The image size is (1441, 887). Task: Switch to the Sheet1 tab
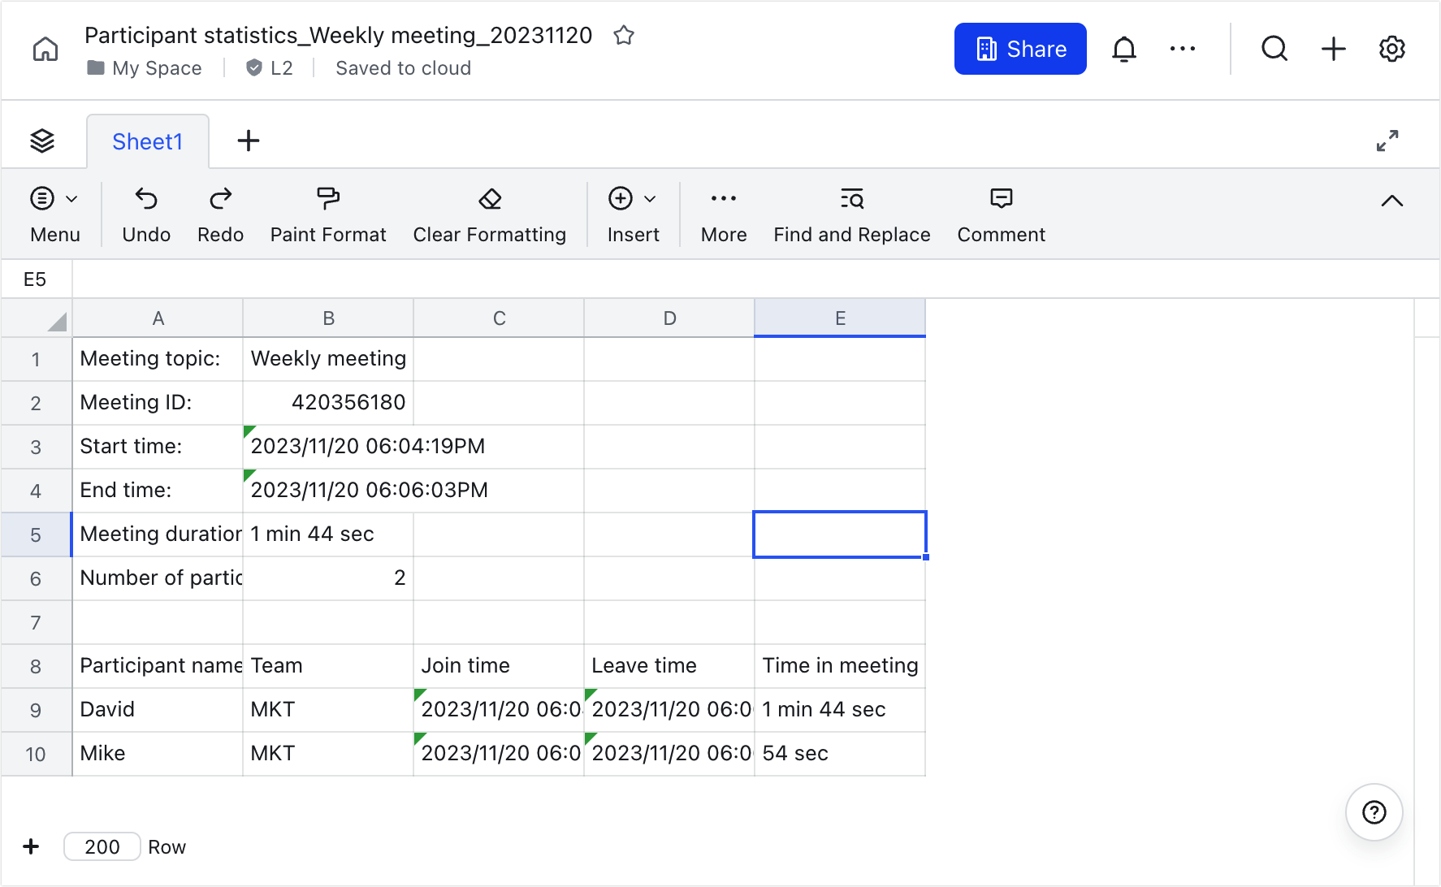[147, 141]
